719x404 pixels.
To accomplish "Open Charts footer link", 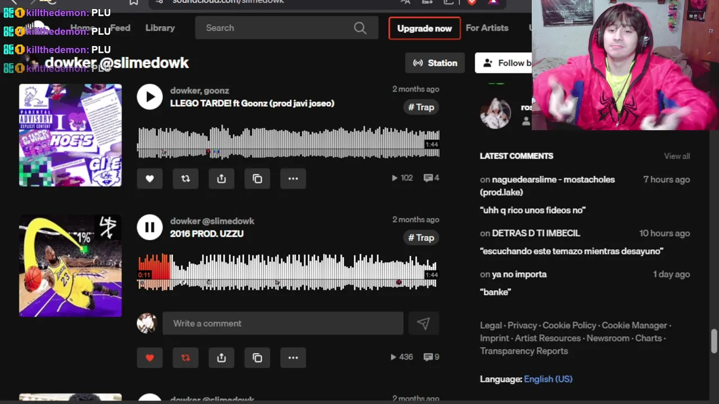I will click(x=648, y=338).
